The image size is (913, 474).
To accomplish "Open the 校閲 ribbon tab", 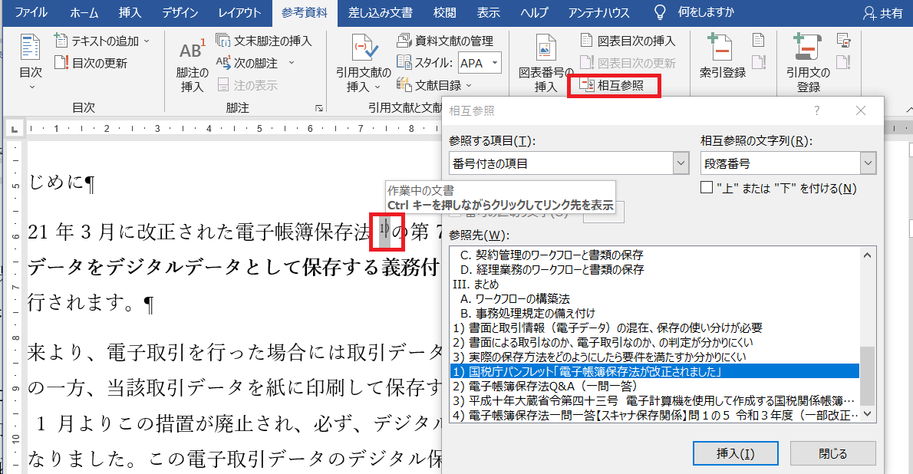I will click(x=444, y=13).
